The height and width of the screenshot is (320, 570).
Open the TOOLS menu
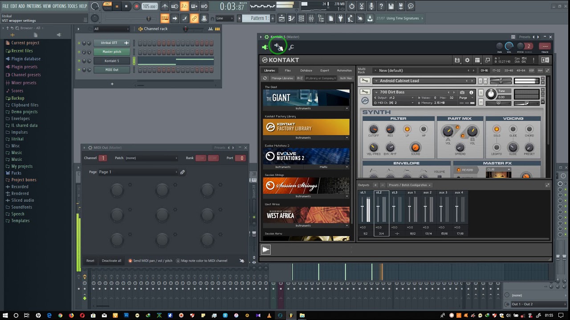[73, 6]
